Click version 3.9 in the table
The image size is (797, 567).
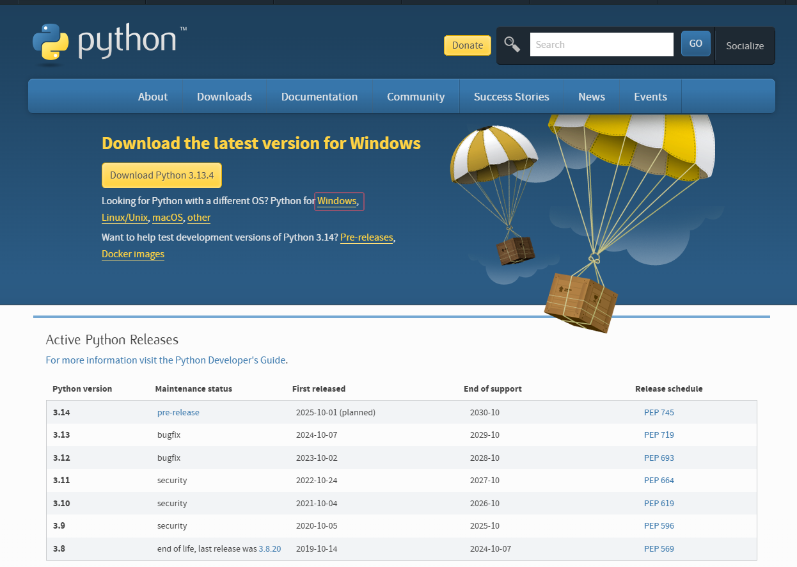click(x=59, y=526)
